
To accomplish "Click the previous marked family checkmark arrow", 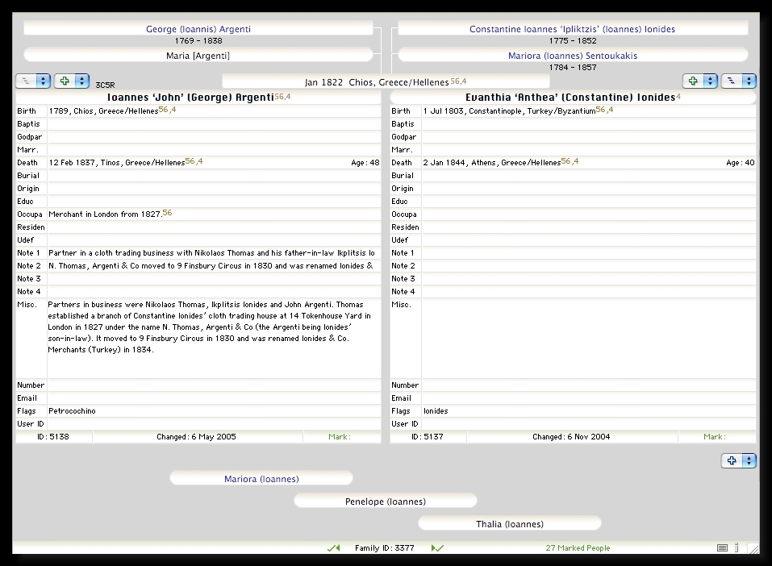I will click(x=333, y=548).
